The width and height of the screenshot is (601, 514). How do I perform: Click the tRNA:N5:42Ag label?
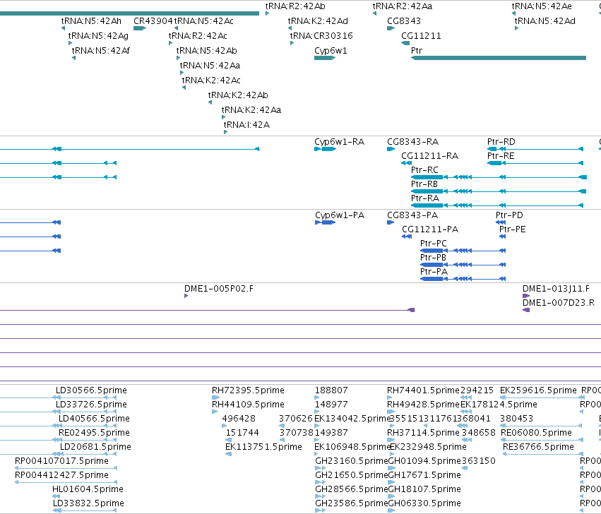point(98,36)
